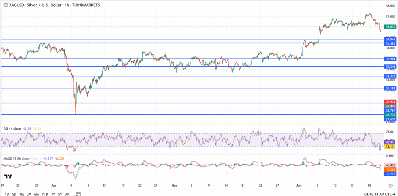Click the current price label 36.032

(390, 27)
